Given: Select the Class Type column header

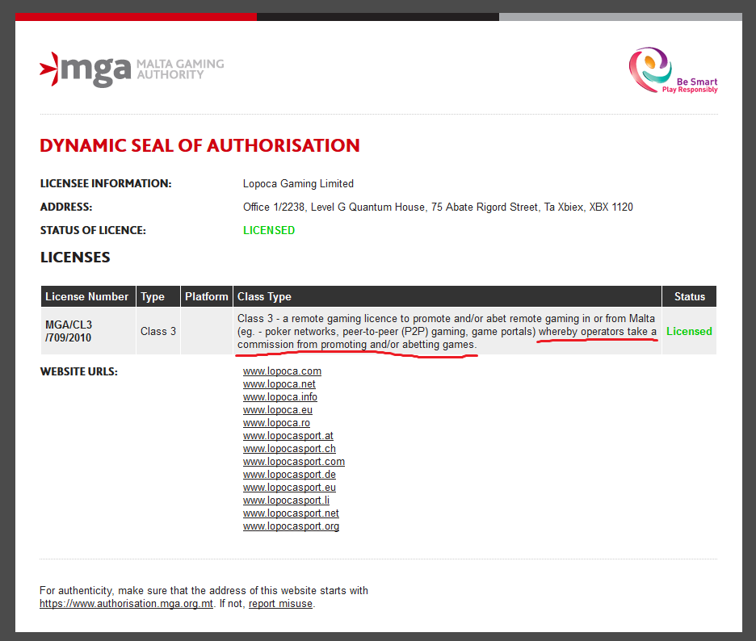Looking at the screenshot, I should pyautogui.click(x=447, y=296).
